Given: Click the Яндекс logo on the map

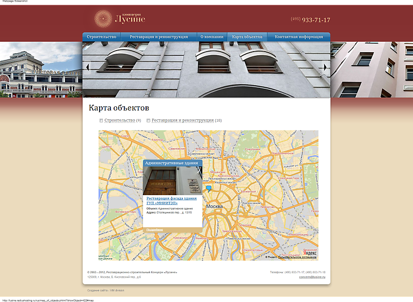Looking at the screenshot, I should coord(309,253).
